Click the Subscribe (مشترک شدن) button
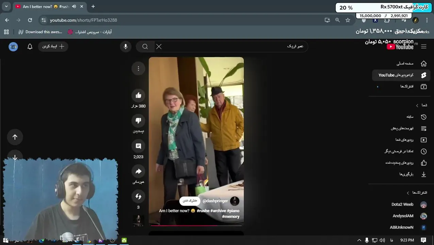Viewport: 434px width, 245px height. (x=190, y=201)
